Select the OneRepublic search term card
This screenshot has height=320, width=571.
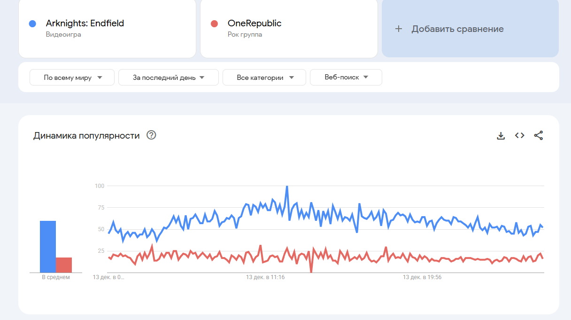click(x=288, y=28)
